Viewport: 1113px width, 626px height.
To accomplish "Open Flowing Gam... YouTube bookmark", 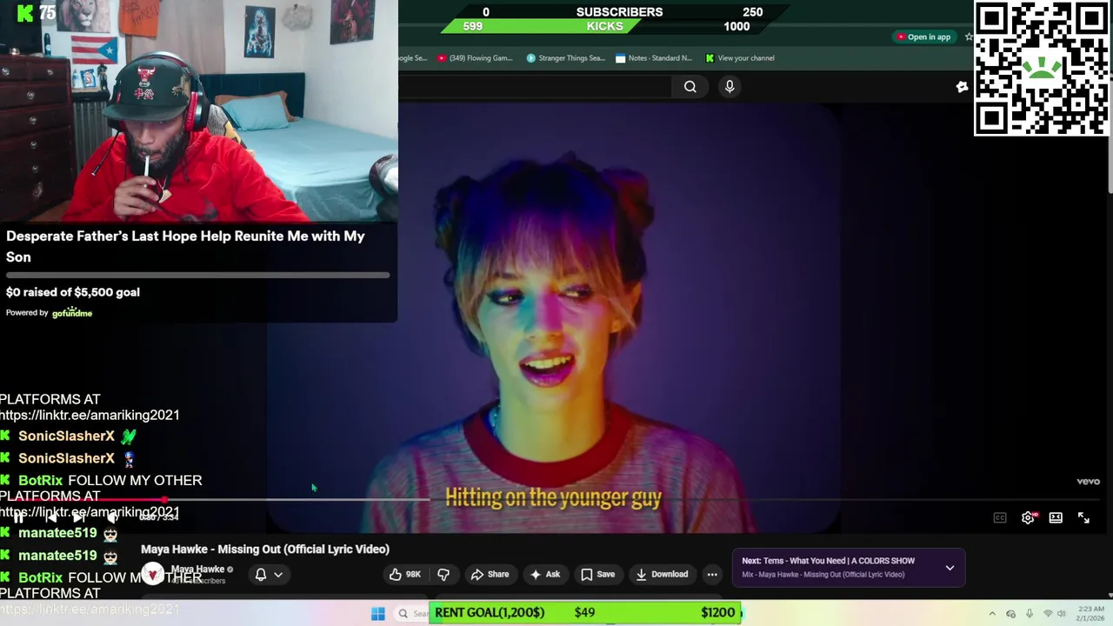I will pyautogui.click(x=475, y=58).
